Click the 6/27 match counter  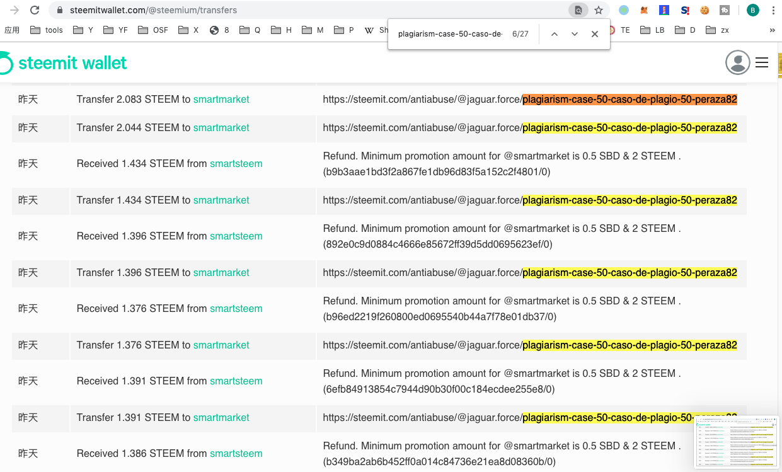tap(520, 34)
